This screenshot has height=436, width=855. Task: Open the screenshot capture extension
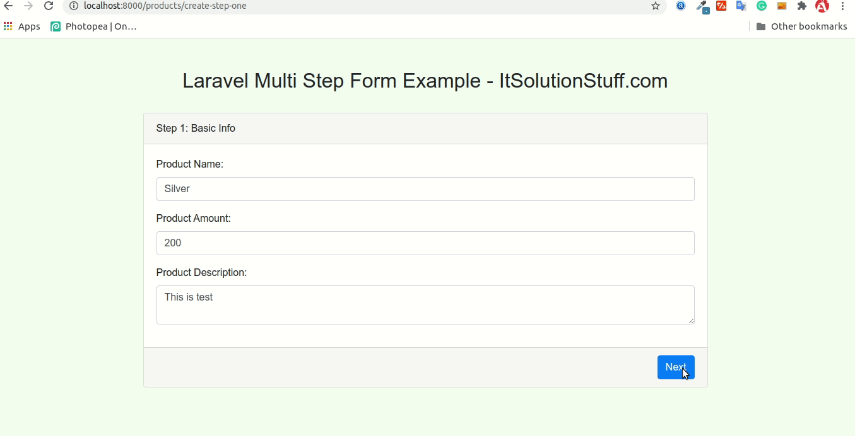(x=781, y=6)
